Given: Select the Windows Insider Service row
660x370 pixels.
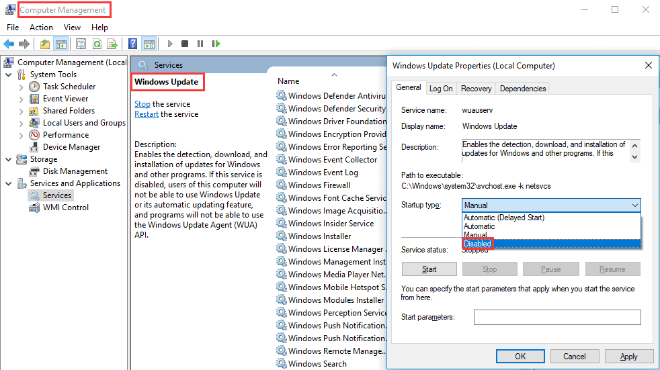Looking at the screenshot, I should 331,223.
